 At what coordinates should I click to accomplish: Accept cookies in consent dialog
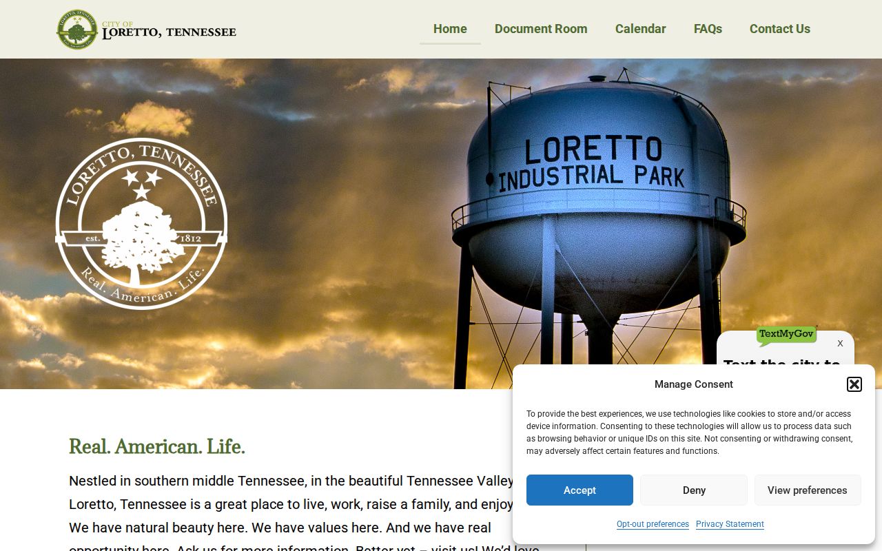coord(580,490)
